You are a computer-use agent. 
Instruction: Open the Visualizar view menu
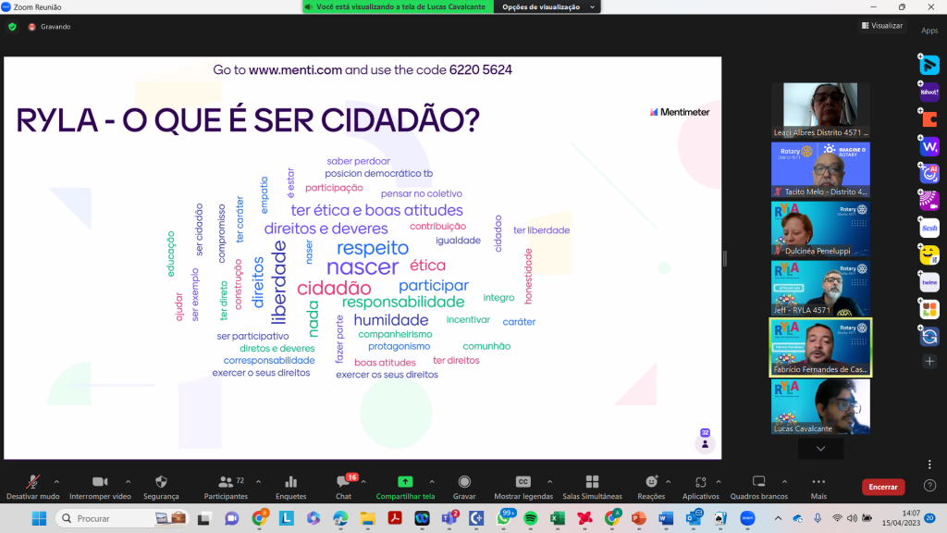[881, 26]
